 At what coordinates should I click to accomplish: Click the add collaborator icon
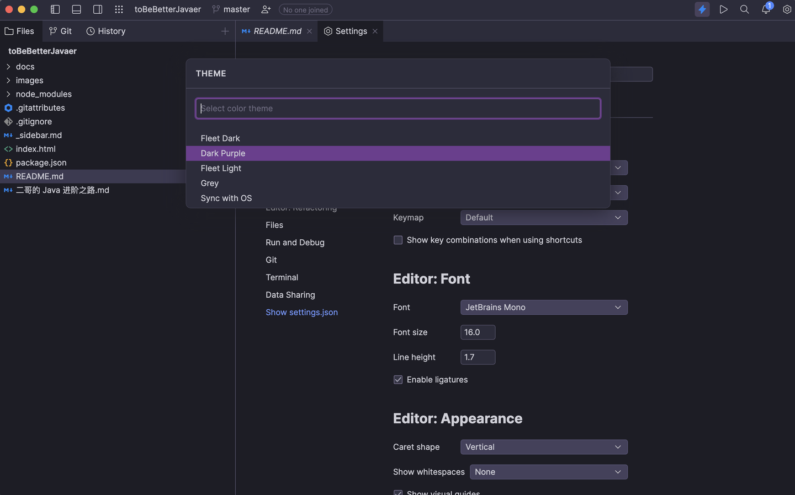266,9
